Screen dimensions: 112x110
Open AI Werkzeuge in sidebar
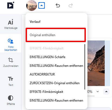pyautogui.click(x=11, y=24)
